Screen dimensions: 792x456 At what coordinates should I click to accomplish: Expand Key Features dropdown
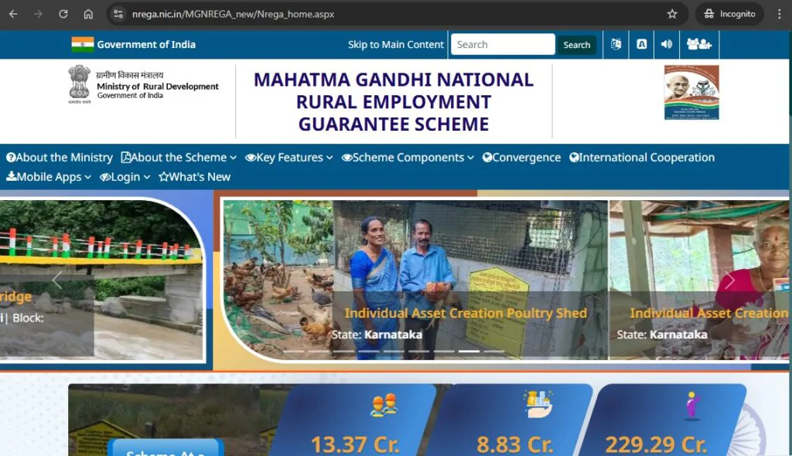(289, 158)
